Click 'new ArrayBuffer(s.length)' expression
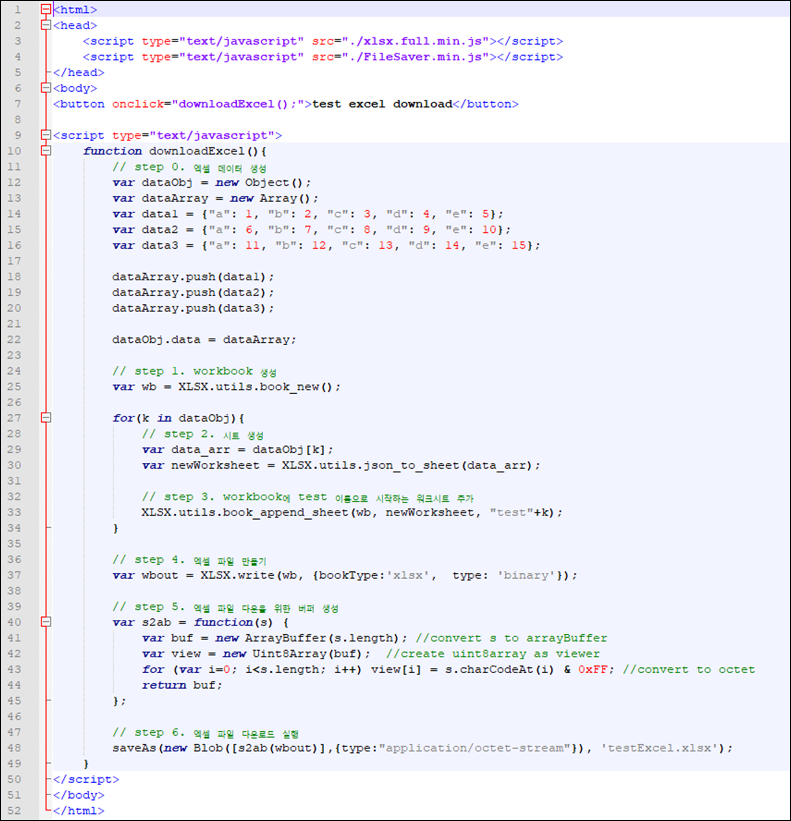 [308, 638]
